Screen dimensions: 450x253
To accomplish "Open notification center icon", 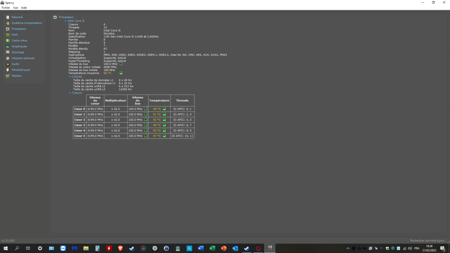I will (x=443, y=249).
